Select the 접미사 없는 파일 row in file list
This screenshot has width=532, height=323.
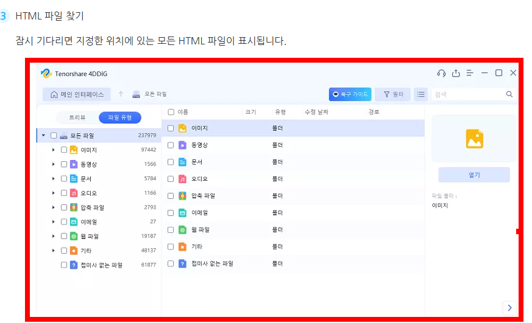click(293, 263)
